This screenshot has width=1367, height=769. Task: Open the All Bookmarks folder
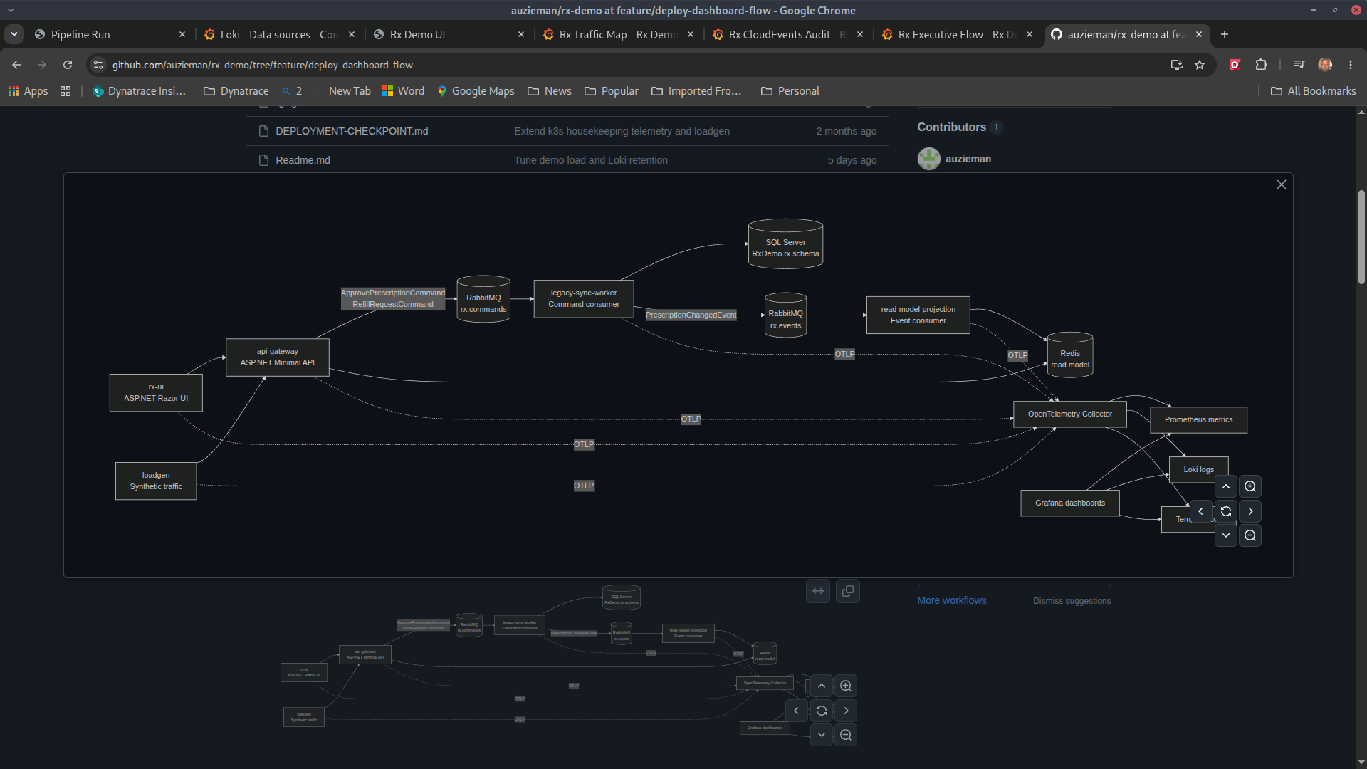tap(1314, 91)
